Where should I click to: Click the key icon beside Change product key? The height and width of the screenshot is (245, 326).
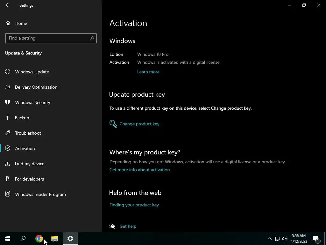113,124
